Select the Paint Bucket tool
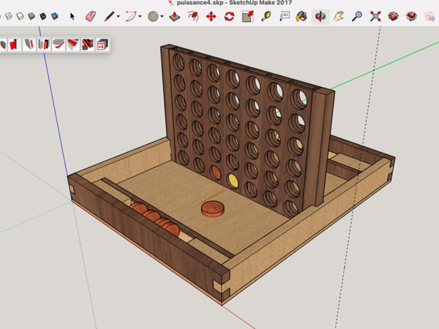The width and height of the screenshot is (439, 329). (301, 15)
